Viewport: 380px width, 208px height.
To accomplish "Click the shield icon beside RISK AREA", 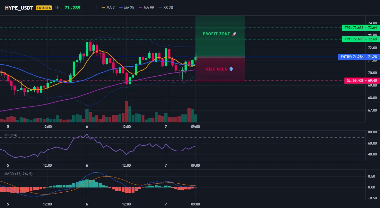I will tap(231, 69).
